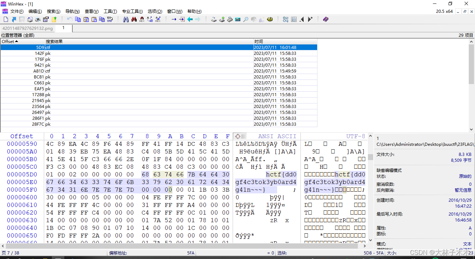
Task: Open Modify Data 101/010 icon
Action: (x=110, y=19)
